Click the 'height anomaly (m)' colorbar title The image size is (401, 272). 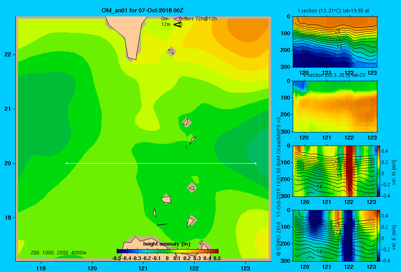167,244
